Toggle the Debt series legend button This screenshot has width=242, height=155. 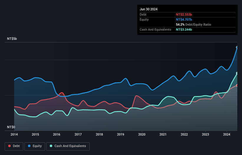click(x=14, y=146)
